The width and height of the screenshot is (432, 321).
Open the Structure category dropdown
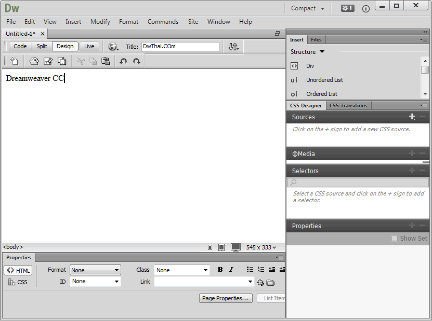pyautogui.click(x=307, y=52)
